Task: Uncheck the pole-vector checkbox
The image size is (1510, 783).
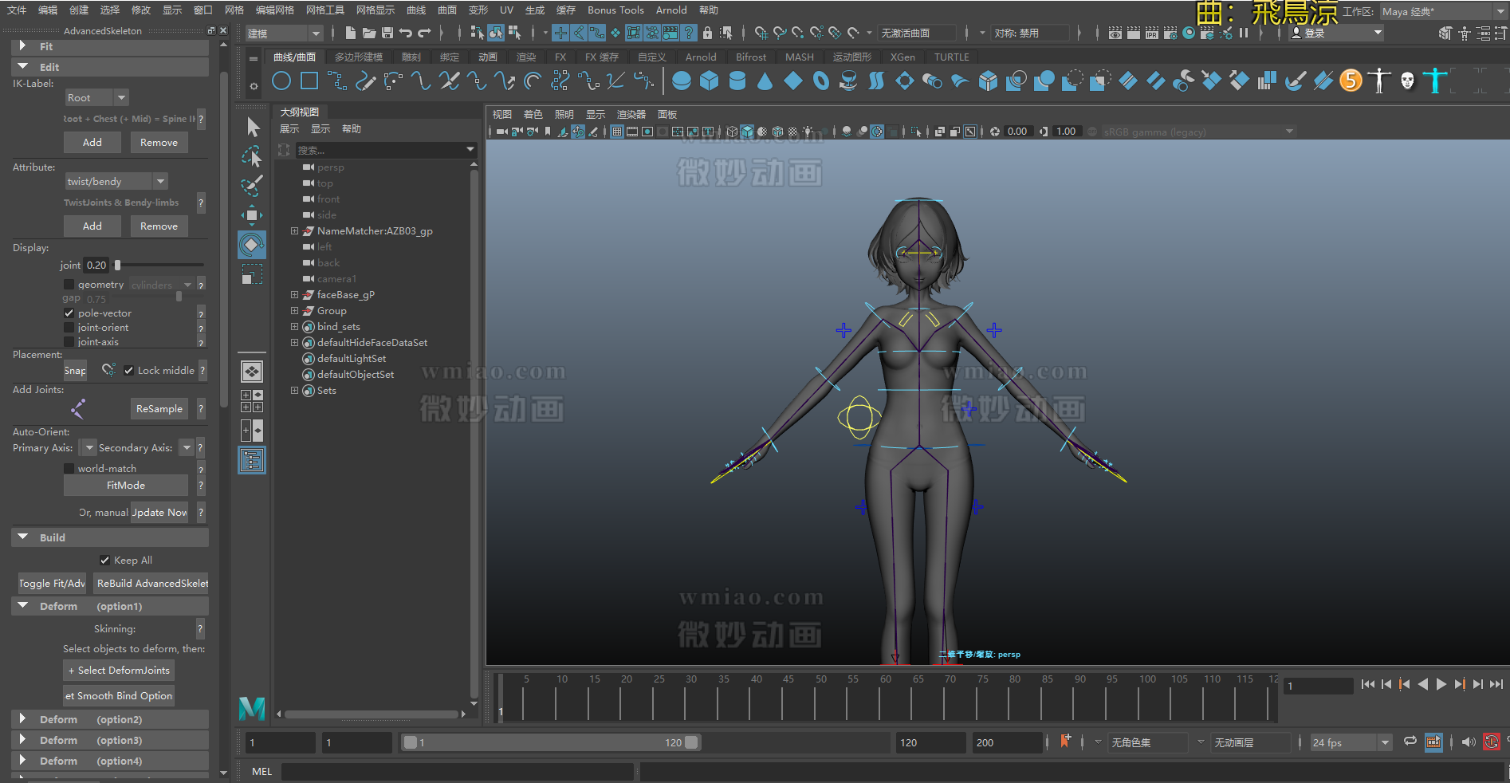Action: pyautogui.click(x=69, y=313)
